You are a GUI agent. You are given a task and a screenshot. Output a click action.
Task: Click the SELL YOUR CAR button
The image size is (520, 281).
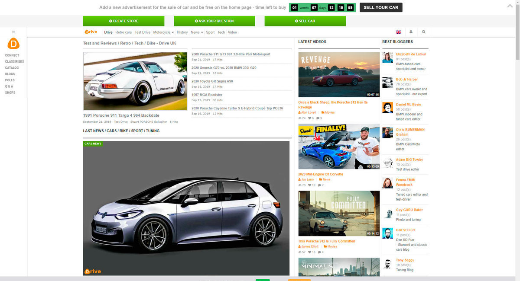[381, 7]
